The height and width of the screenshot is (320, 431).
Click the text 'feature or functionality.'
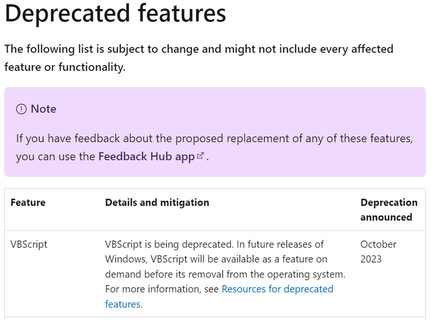click(x=65, y=67)
